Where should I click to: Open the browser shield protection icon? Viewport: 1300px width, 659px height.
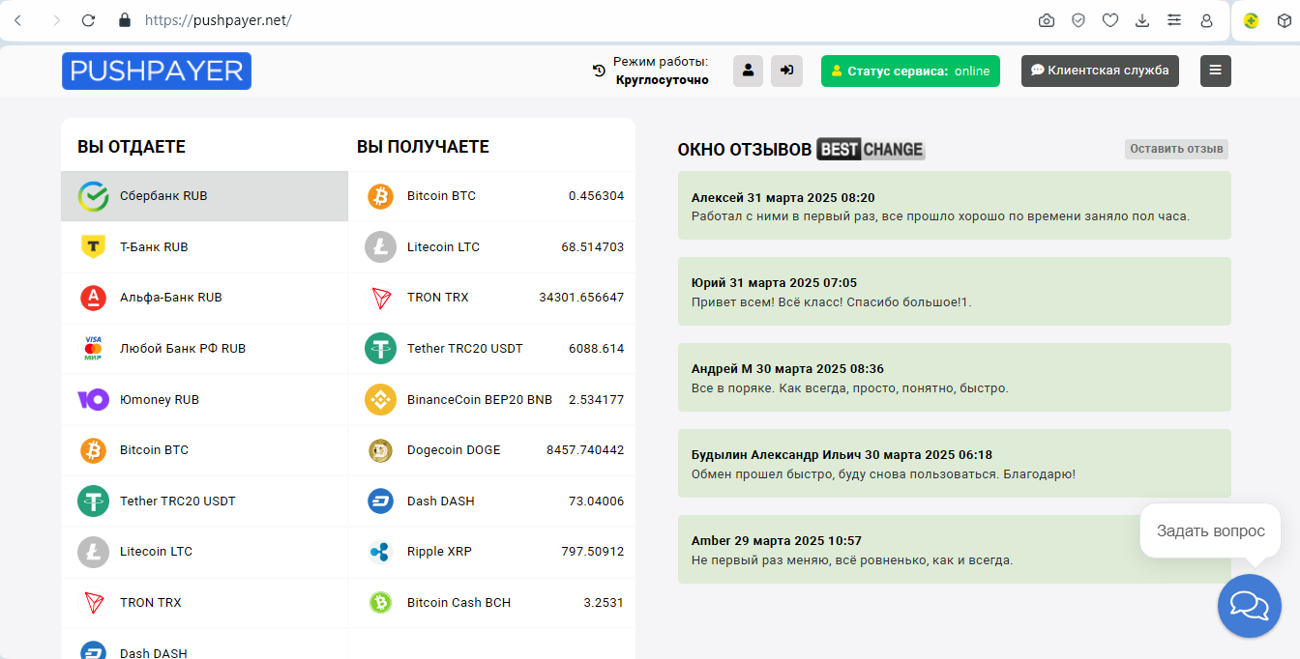click(x=1078, y=20)
